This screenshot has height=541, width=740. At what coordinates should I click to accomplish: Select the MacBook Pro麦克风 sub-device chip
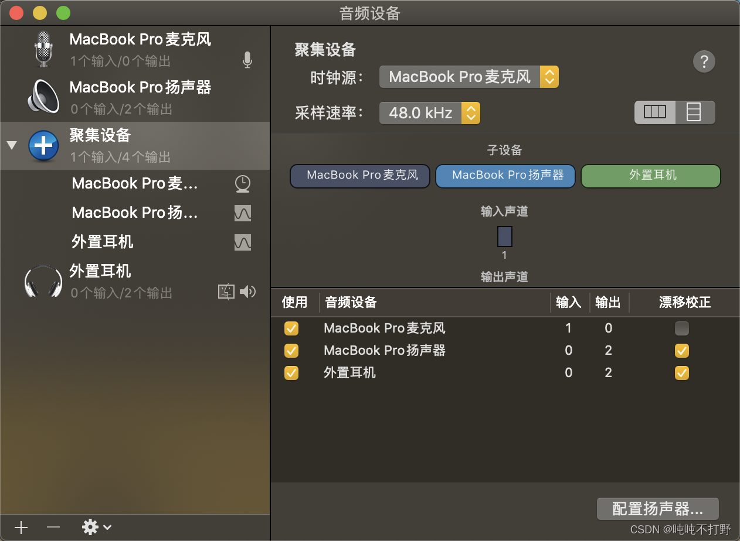click(x=360, y=176)
